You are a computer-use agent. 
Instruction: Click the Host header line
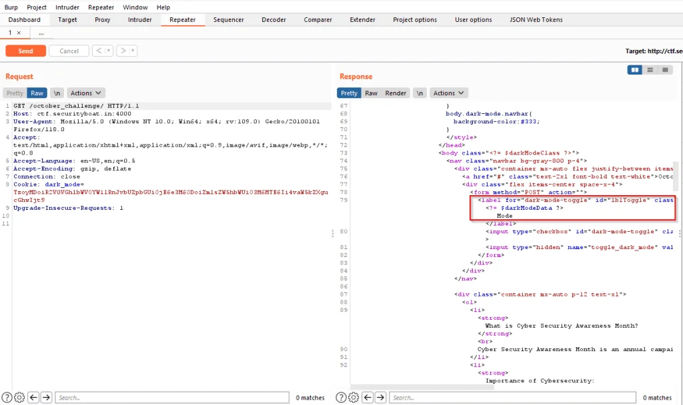(72, 113)
